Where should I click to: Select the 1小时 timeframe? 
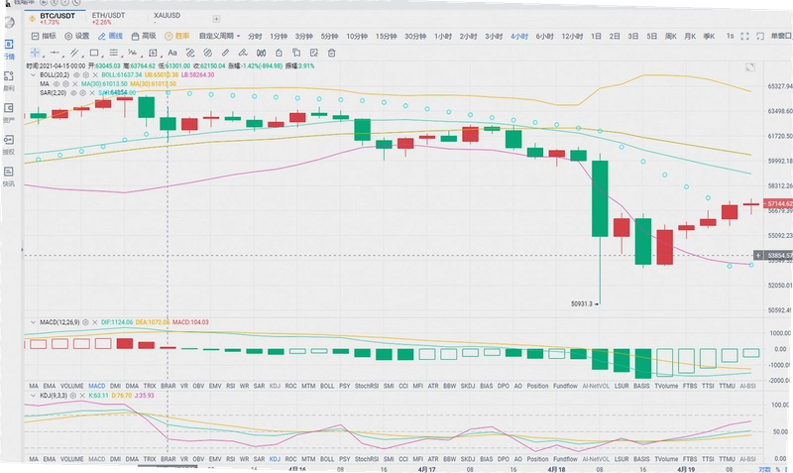443,36
